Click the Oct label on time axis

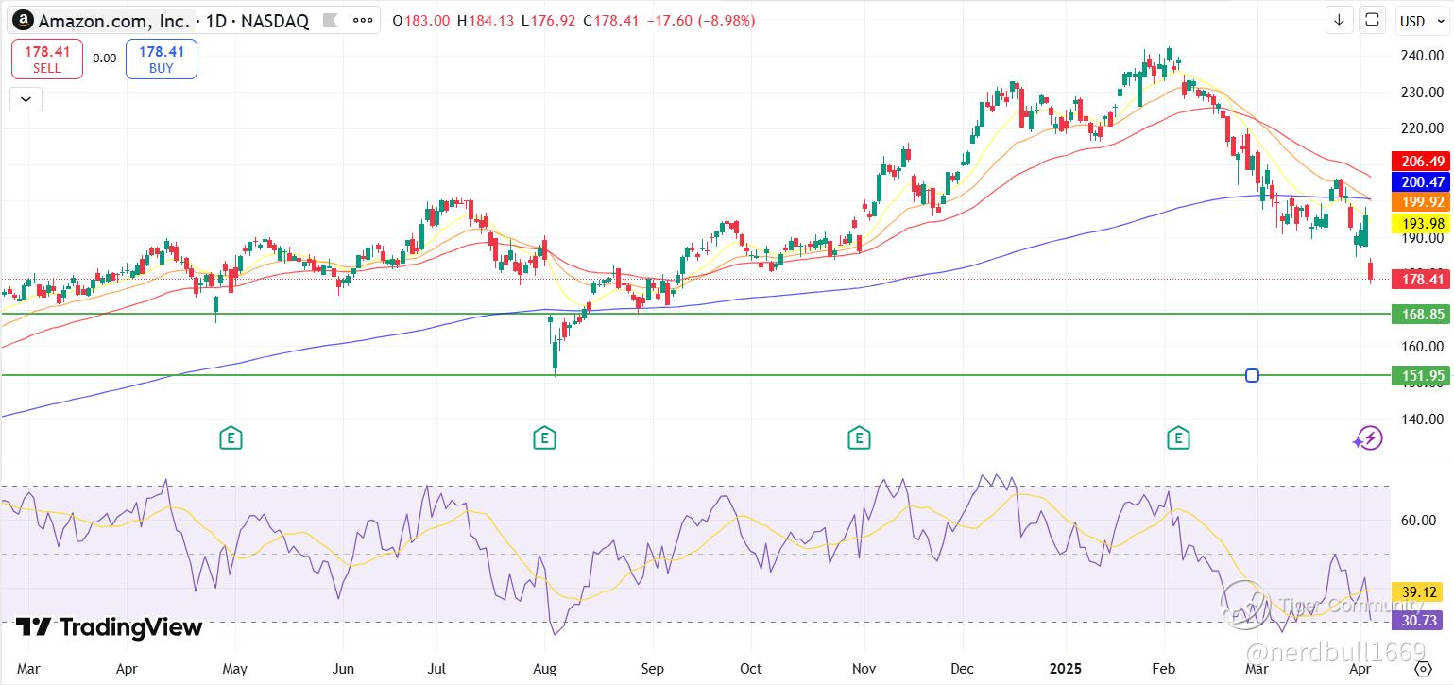pyautogui.click(x=751, y=669)
